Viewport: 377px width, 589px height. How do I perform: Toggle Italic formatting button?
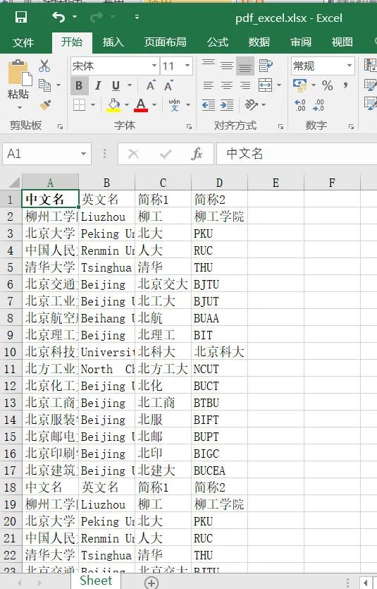pos(98,85)
